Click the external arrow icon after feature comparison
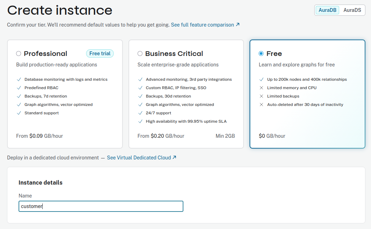The width and height of the screenshot is (371, 229). coord(238,25)
